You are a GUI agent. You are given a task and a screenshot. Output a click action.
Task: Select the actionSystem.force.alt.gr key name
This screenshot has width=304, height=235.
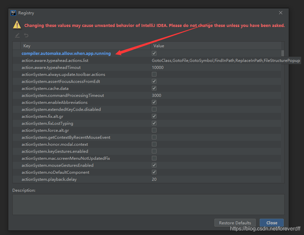45,130
